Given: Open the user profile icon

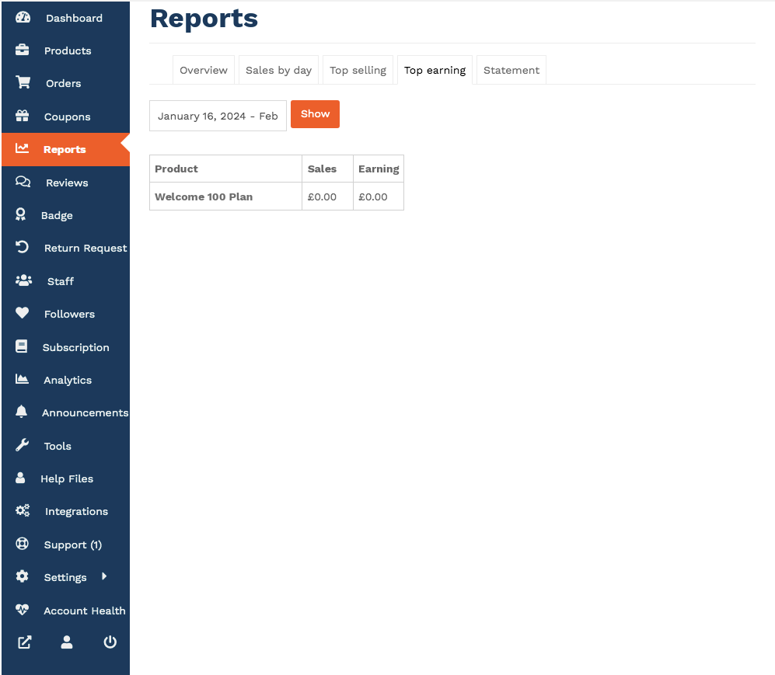Looking at the screenshot, I should click(x=67, y=642).
